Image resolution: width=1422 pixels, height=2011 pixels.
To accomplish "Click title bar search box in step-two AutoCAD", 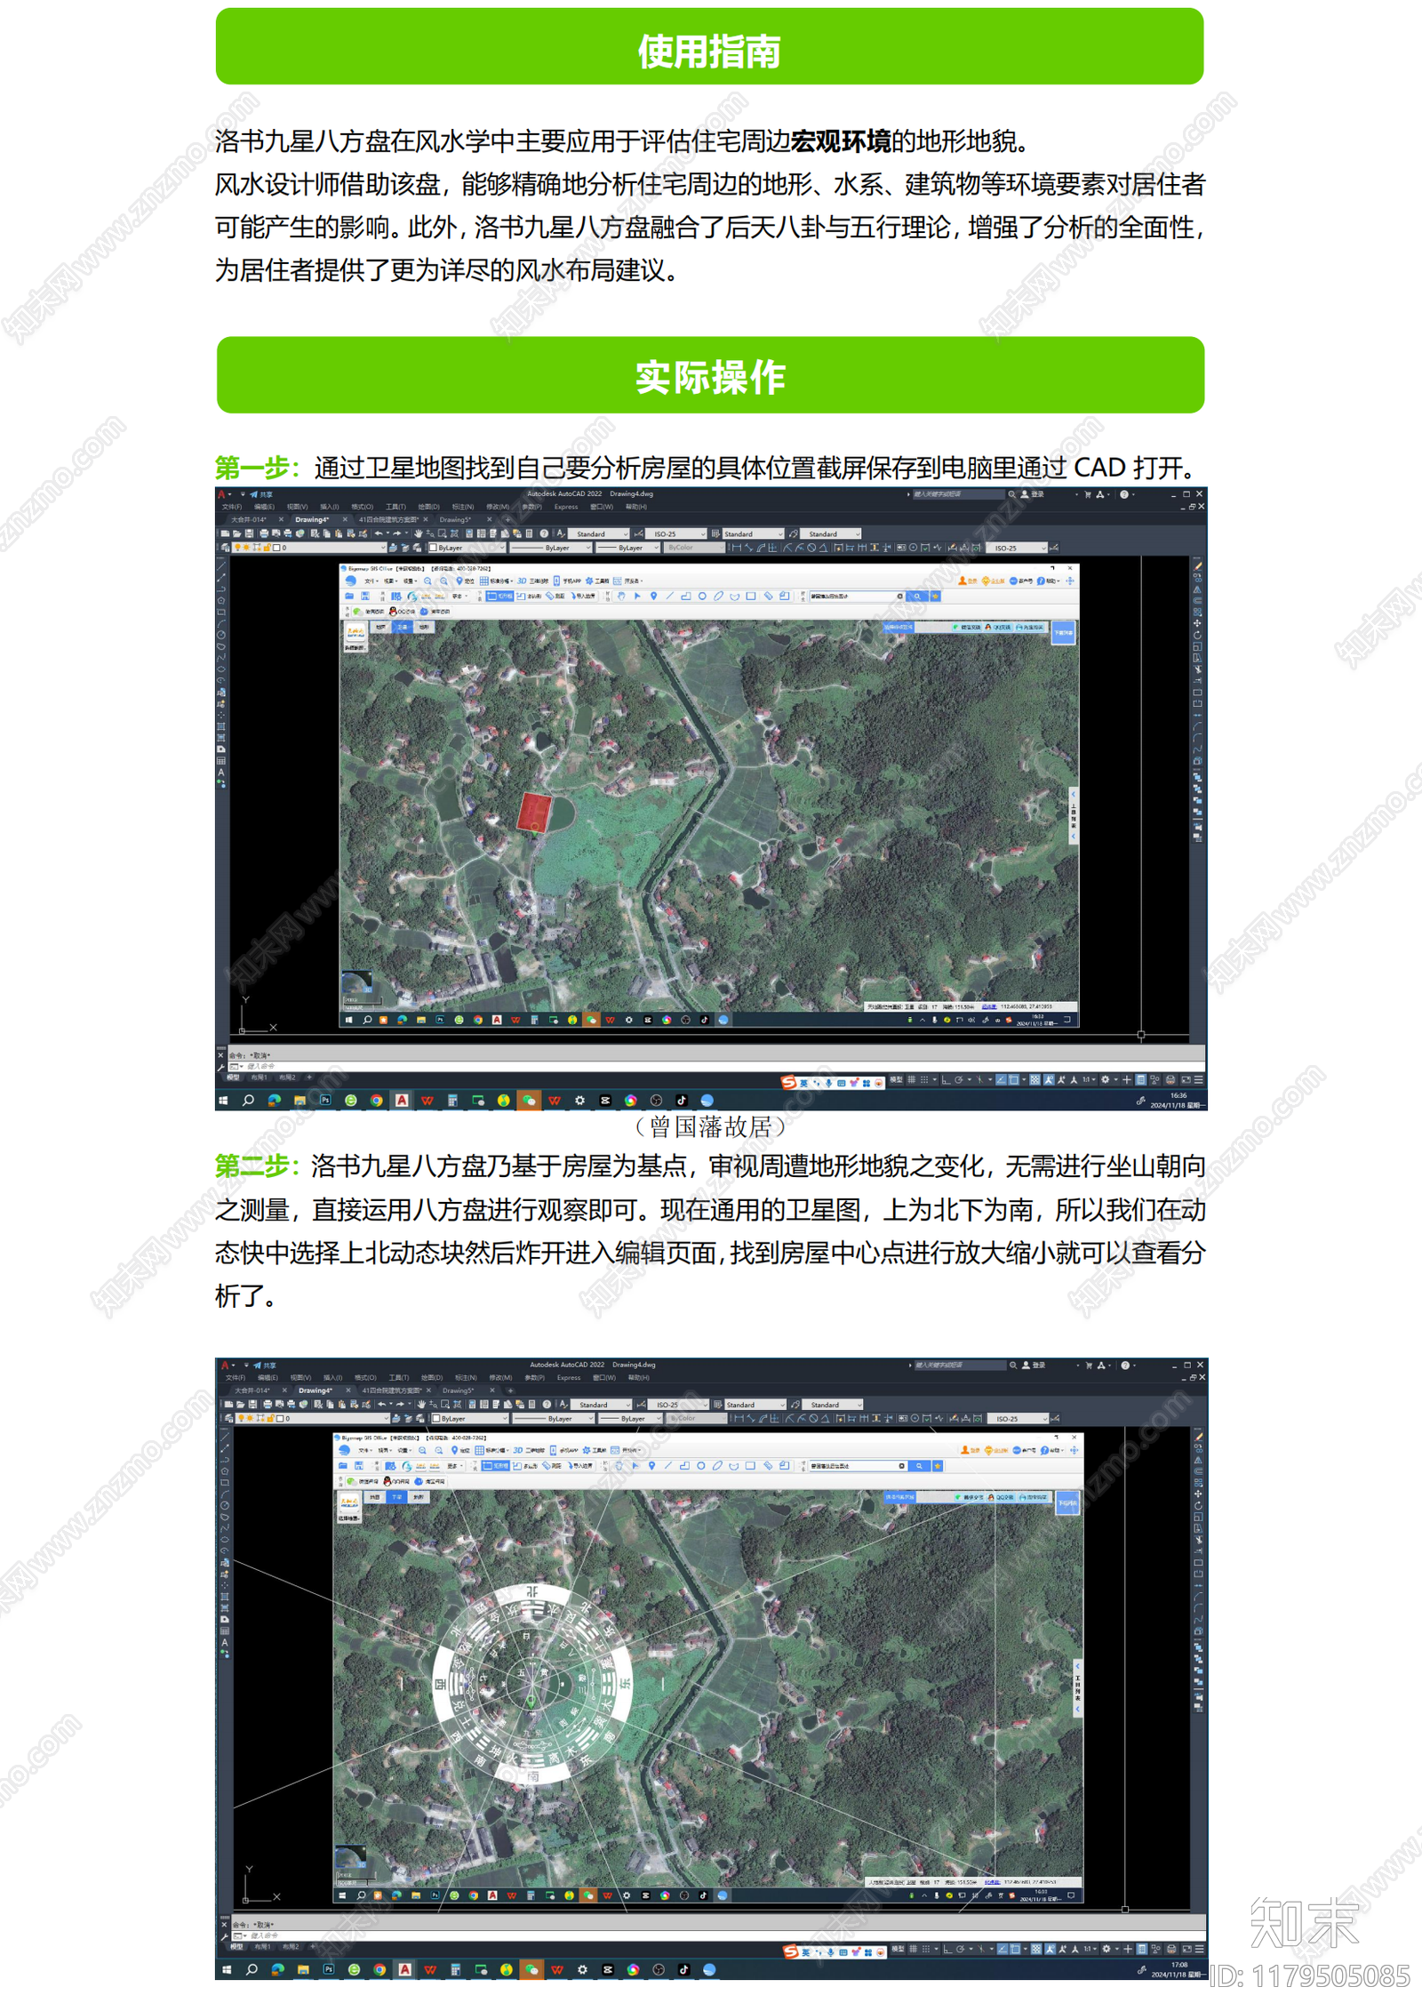I will click(960, 1365).
